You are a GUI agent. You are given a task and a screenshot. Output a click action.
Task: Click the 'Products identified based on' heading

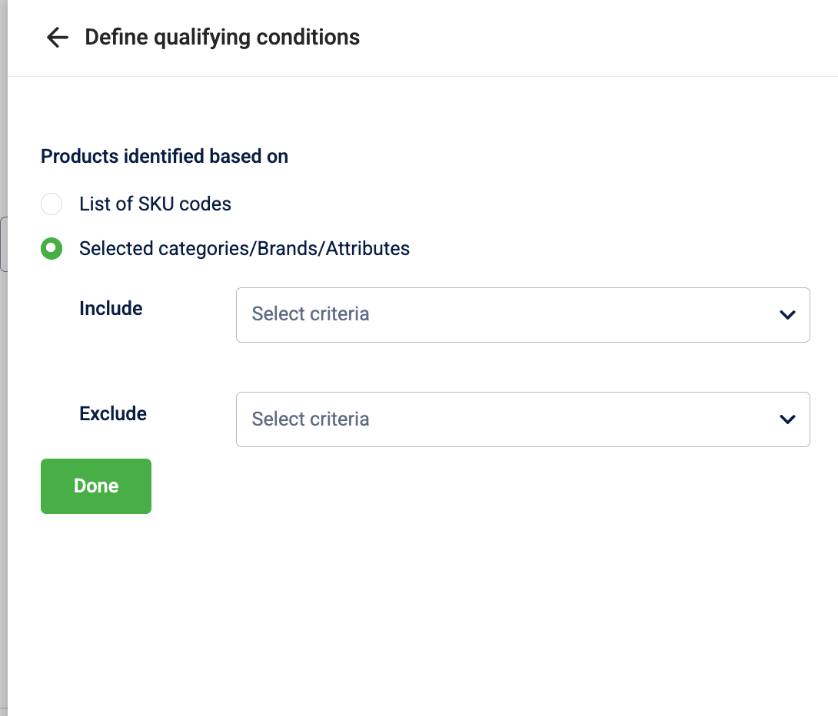click(165, 157)
